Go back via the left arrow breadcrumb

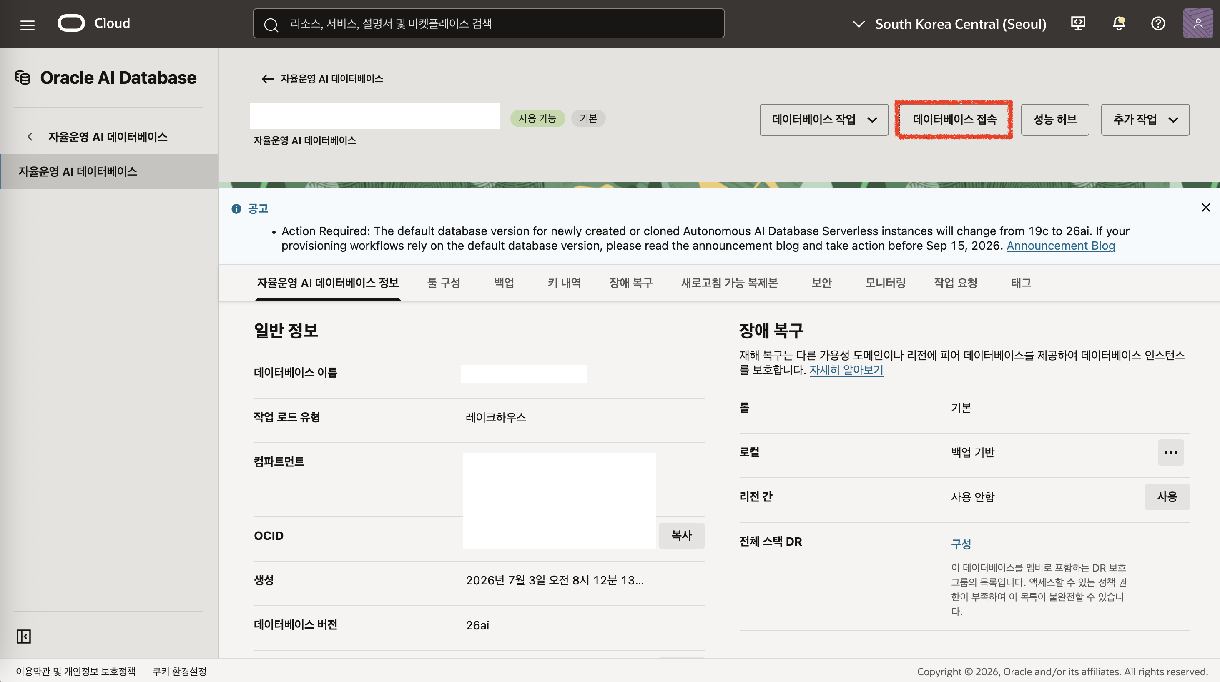pos(268,79)
